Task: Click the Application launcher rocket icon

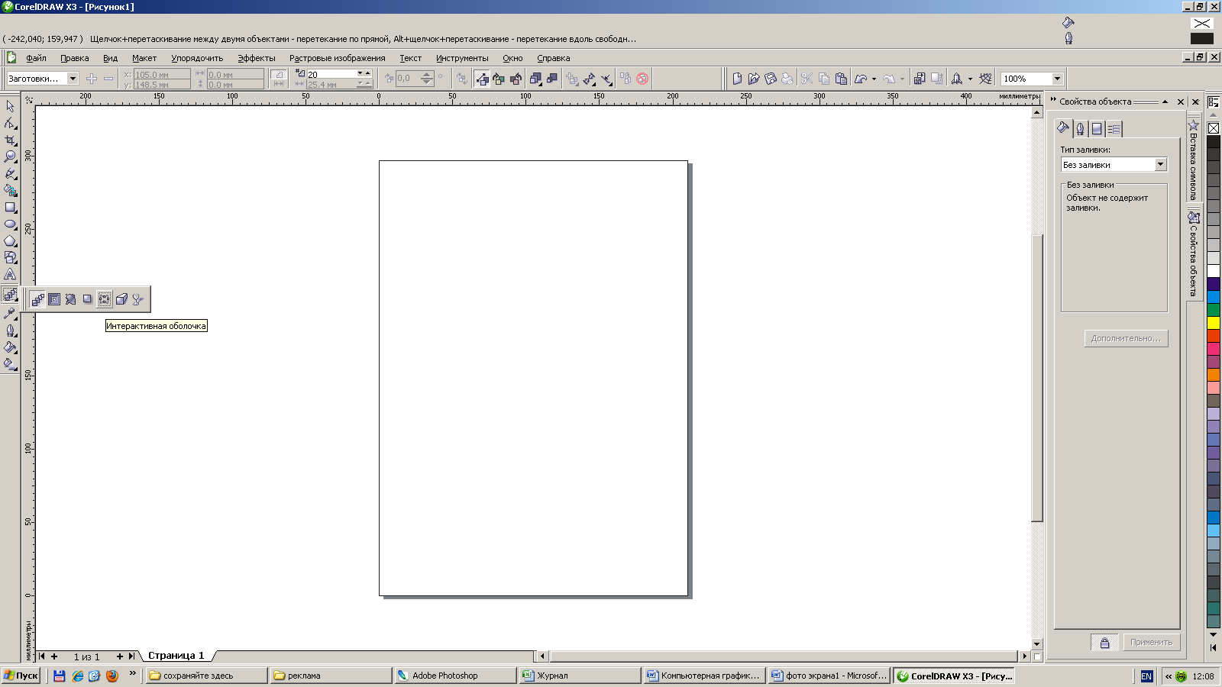Action: pos(956,79)
